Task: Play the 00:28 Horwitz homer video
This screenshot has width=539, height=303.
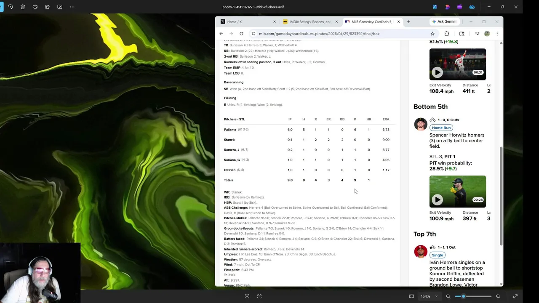Action: 437,199
